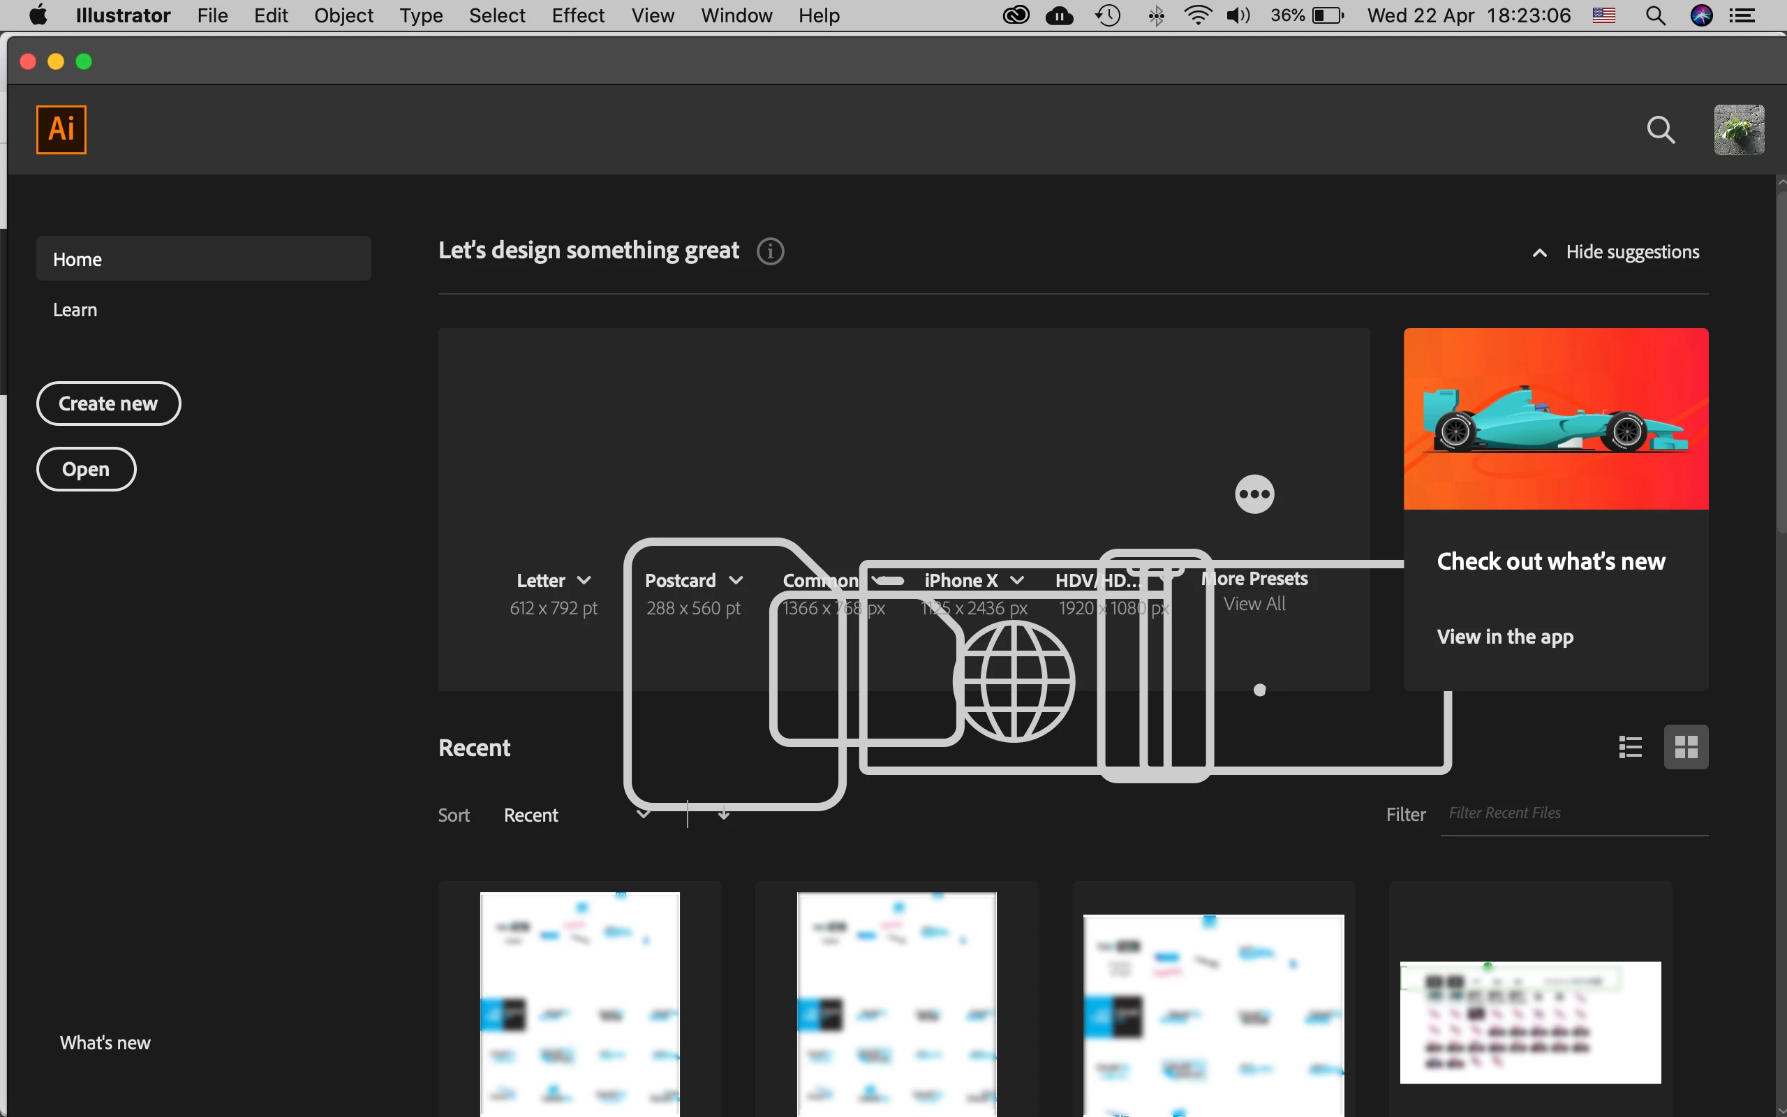The width and height of the screenshot is (1787, 1117).
Task: Click the info icon beside the heading
Action: pos(770,251)
